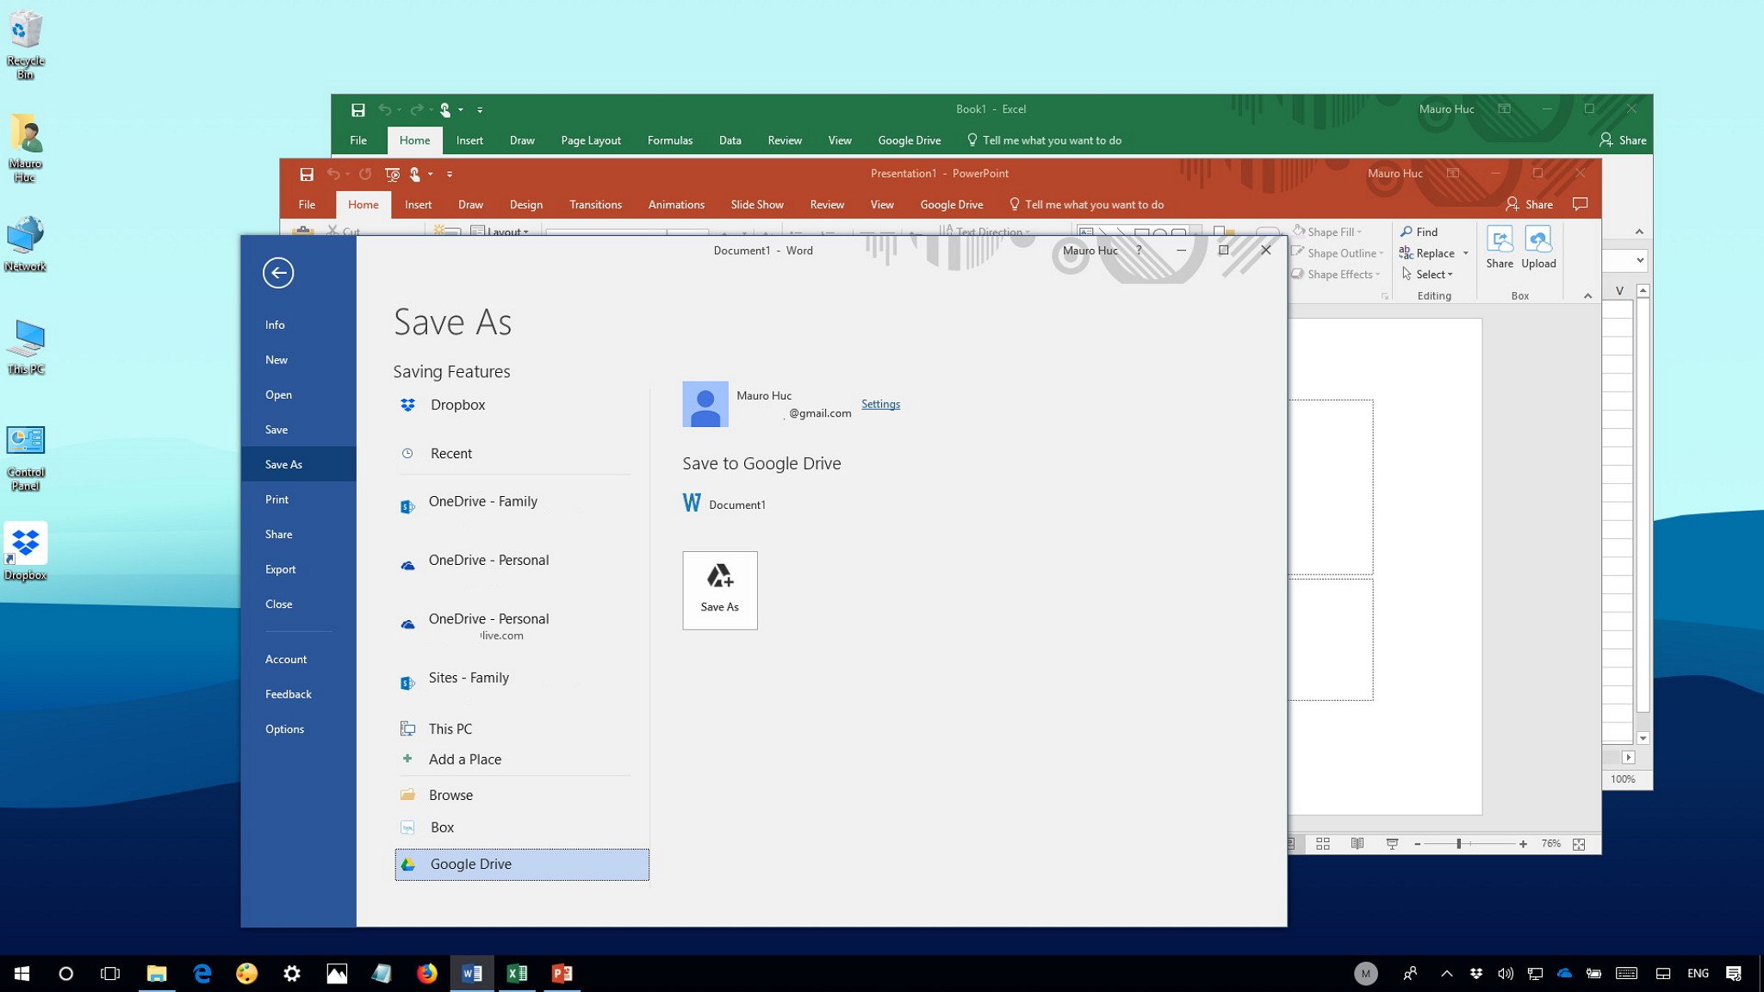The height and width of the screenshot is (992, 1764).
Task: Select This PC save location
Action: pos(522,728)
